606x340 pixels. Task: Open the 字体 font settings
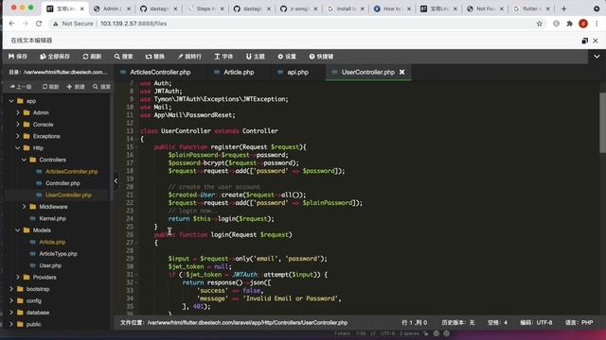pyautogui.click(x=223, y=57)
